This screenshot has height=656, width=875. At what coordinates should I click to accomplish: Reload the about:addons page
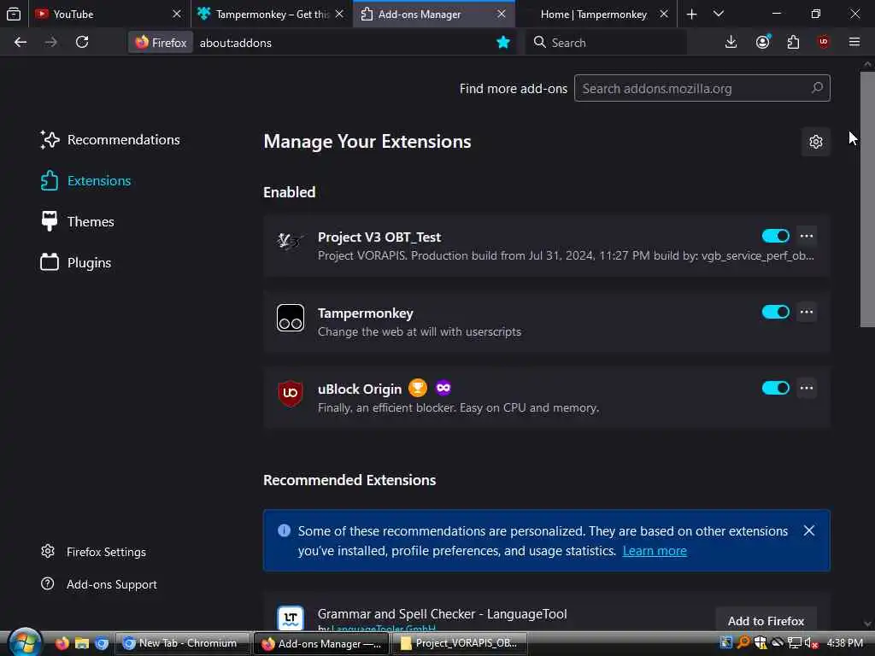pyautogui.click(x=82, y=43)
